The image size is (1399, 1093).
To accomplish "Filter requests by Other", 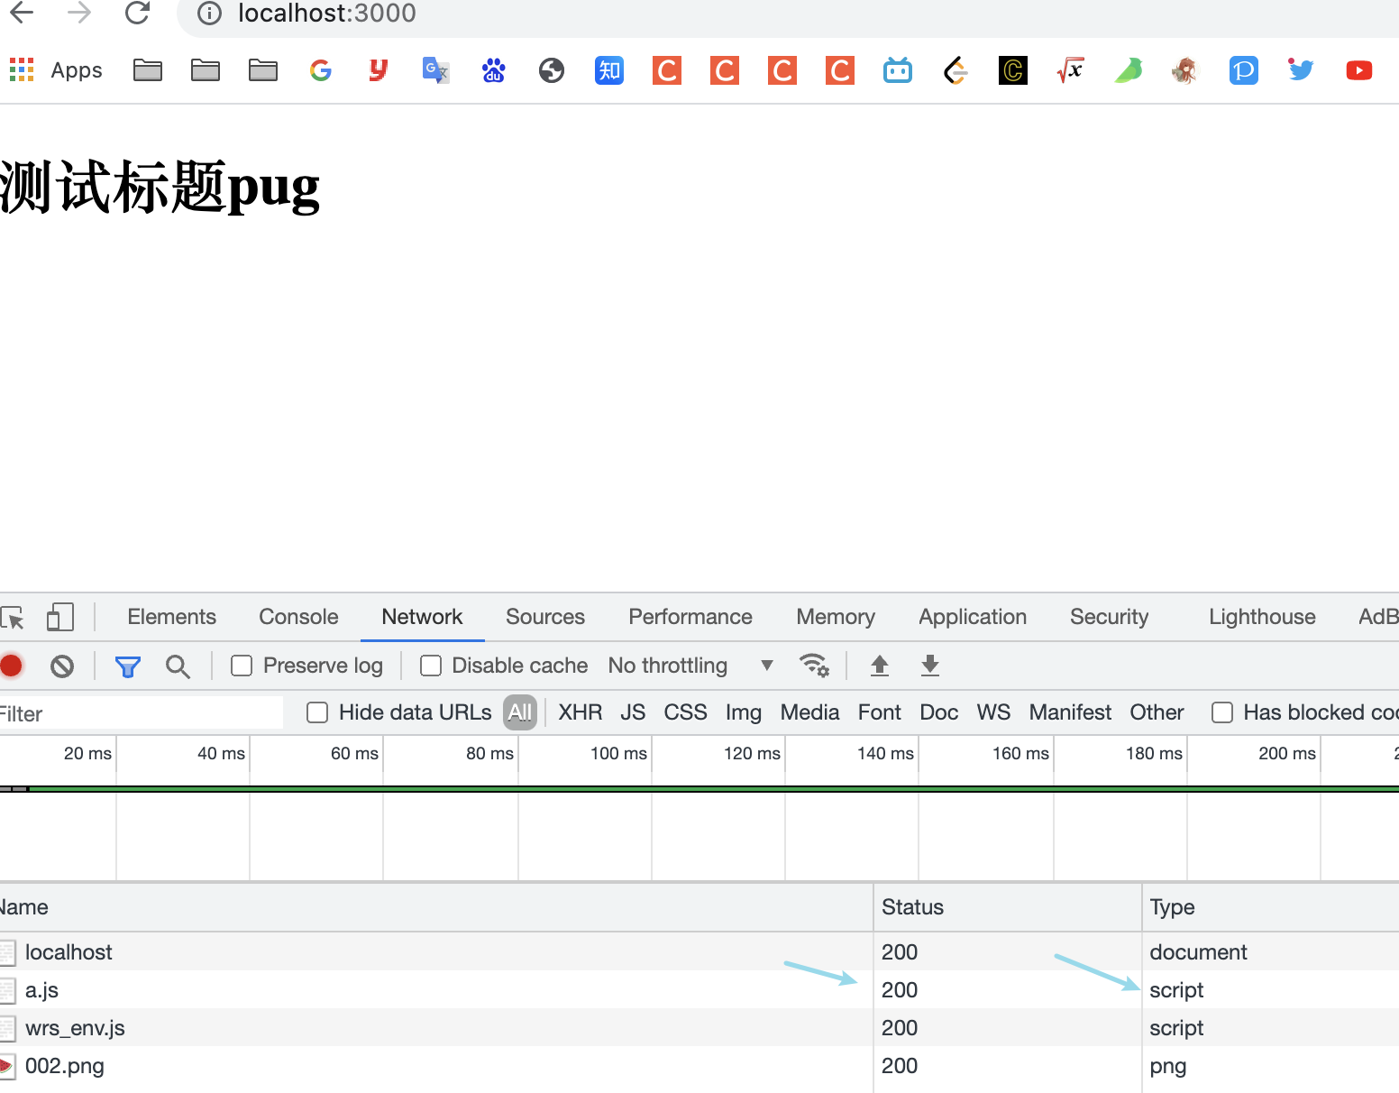I will 1157,712.
